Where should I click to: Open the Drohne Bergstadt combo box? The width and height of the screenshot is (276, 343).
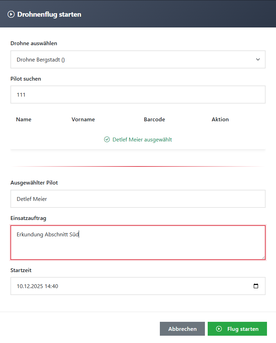tap(132, 59)
